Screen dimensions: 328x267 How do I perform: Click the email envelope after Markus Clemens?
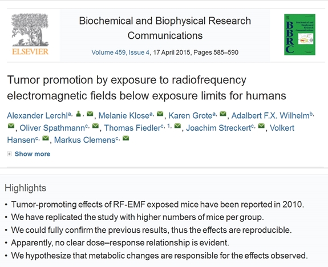point(125,138)
